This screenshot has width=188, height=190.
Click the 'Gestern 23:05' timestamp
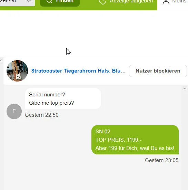pyautogui.click(x=162, y=160)
